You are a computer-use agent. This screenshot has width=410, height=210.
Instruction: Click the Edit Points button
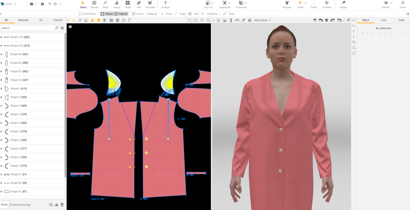[x=87, y=14]
